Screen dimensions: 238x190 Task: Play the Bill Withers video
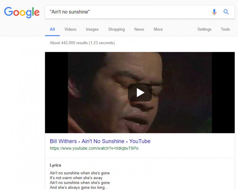pos(140,93)
